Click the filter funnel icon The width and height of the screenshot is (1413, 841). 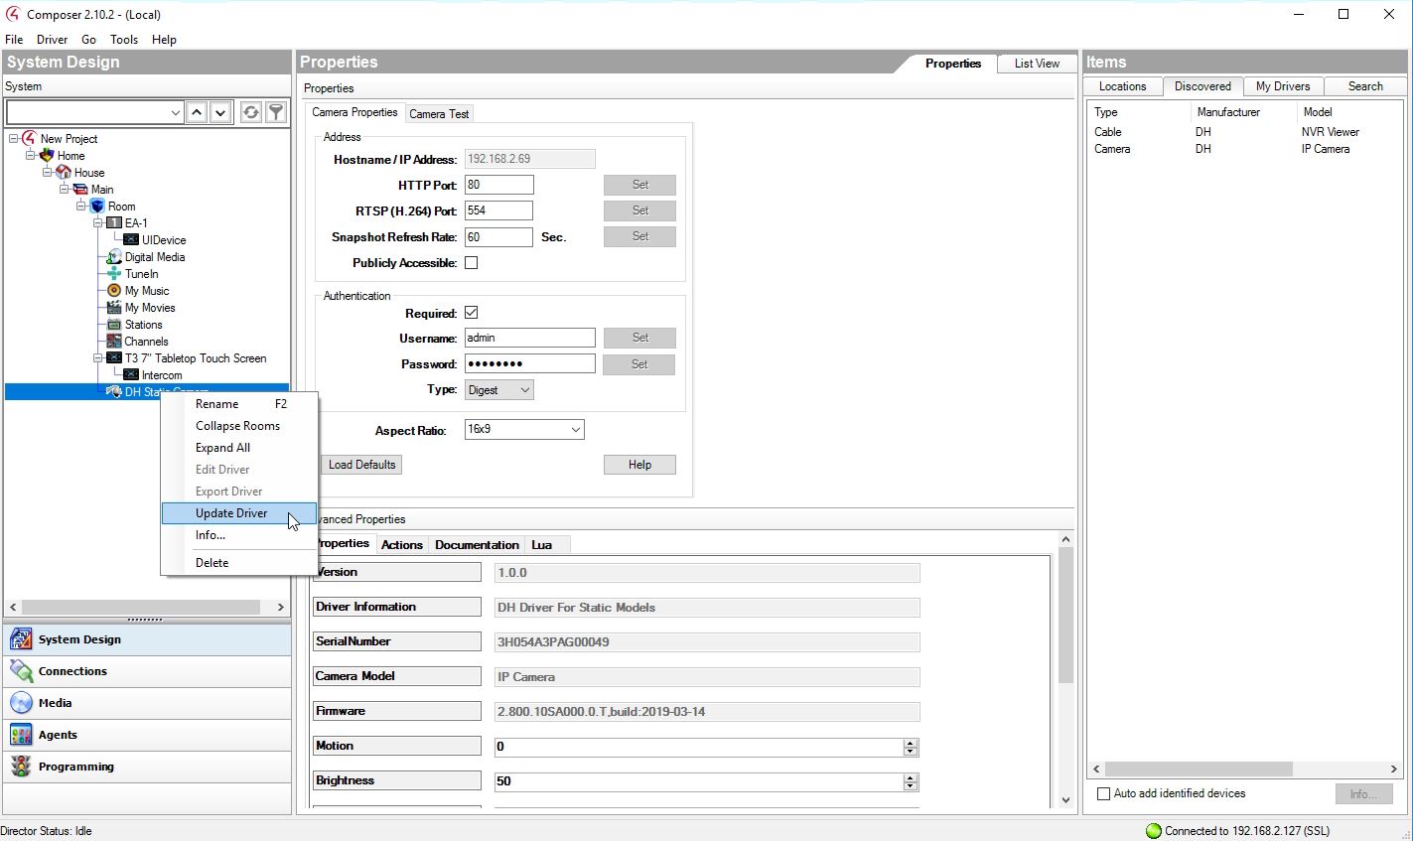point(277,112)
